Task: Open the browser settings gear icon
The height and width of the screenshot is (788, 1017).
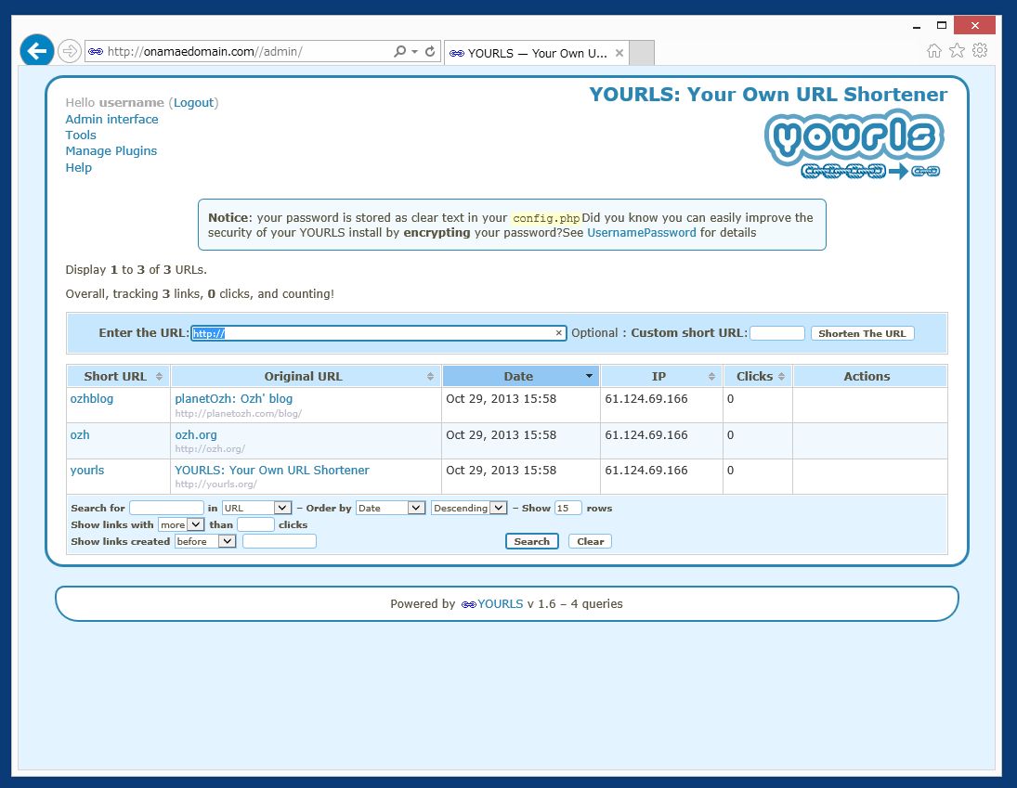Action: click(x=980, y=50)
